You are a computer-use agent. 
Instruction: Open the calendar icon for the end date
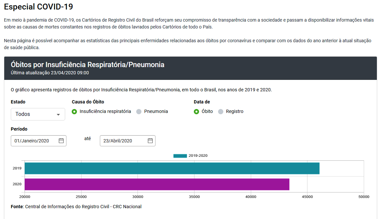150,140
